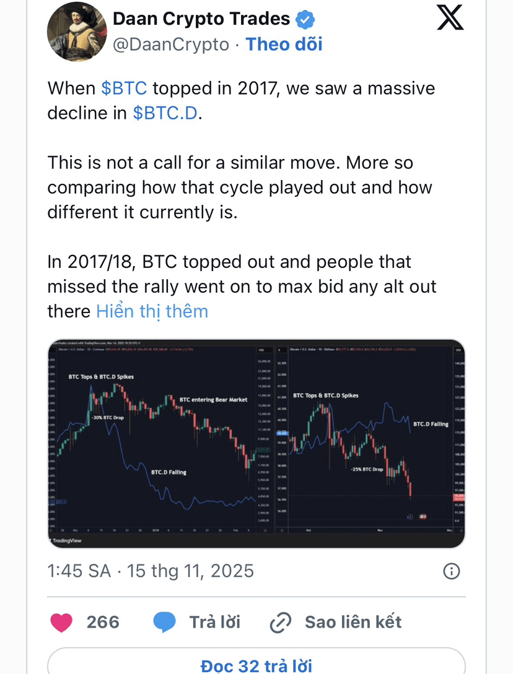
Task: Click the chain link copy icon
Action: [281, 622]
